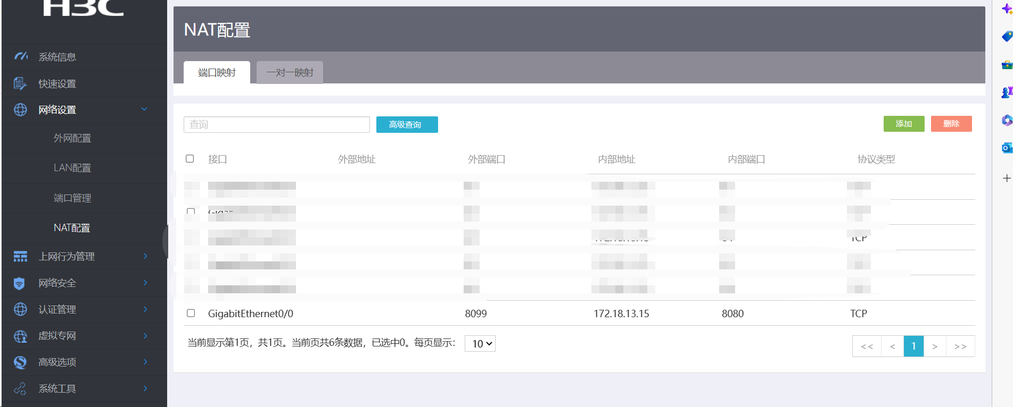The image size is (1013, 407).
Task: Switch to the 端口映射 tab
Action: (217, 72)
